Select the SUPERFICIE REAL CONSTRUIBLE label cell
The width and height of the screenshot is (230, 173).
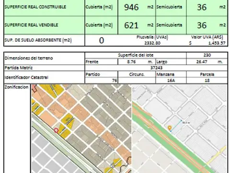pos(44,7)
